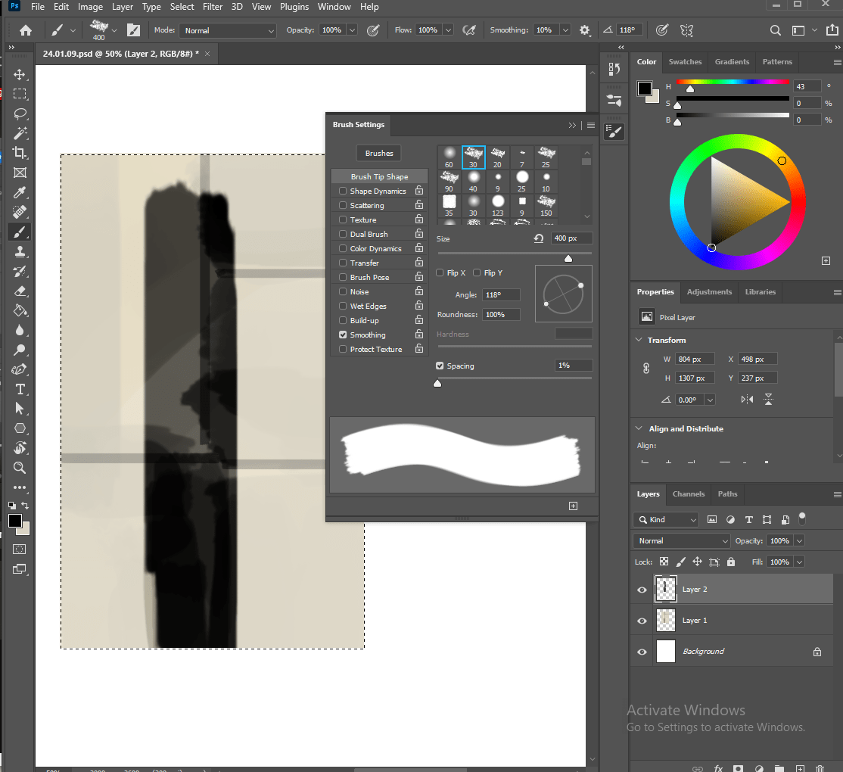Hide the Background layer

point(641,651)
